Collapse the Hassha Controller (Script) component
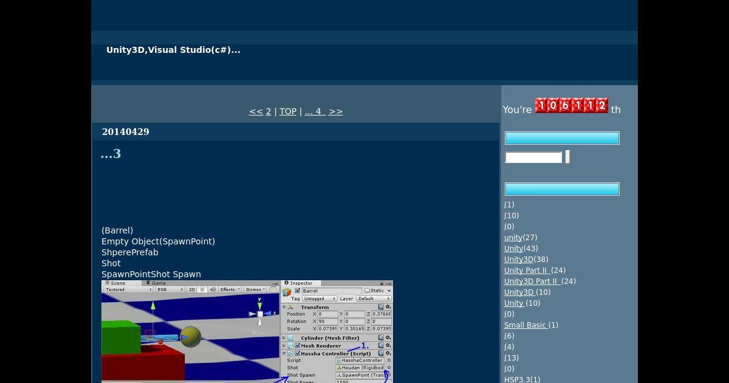Viewport: 729px width, 383px height. (284, 353)
